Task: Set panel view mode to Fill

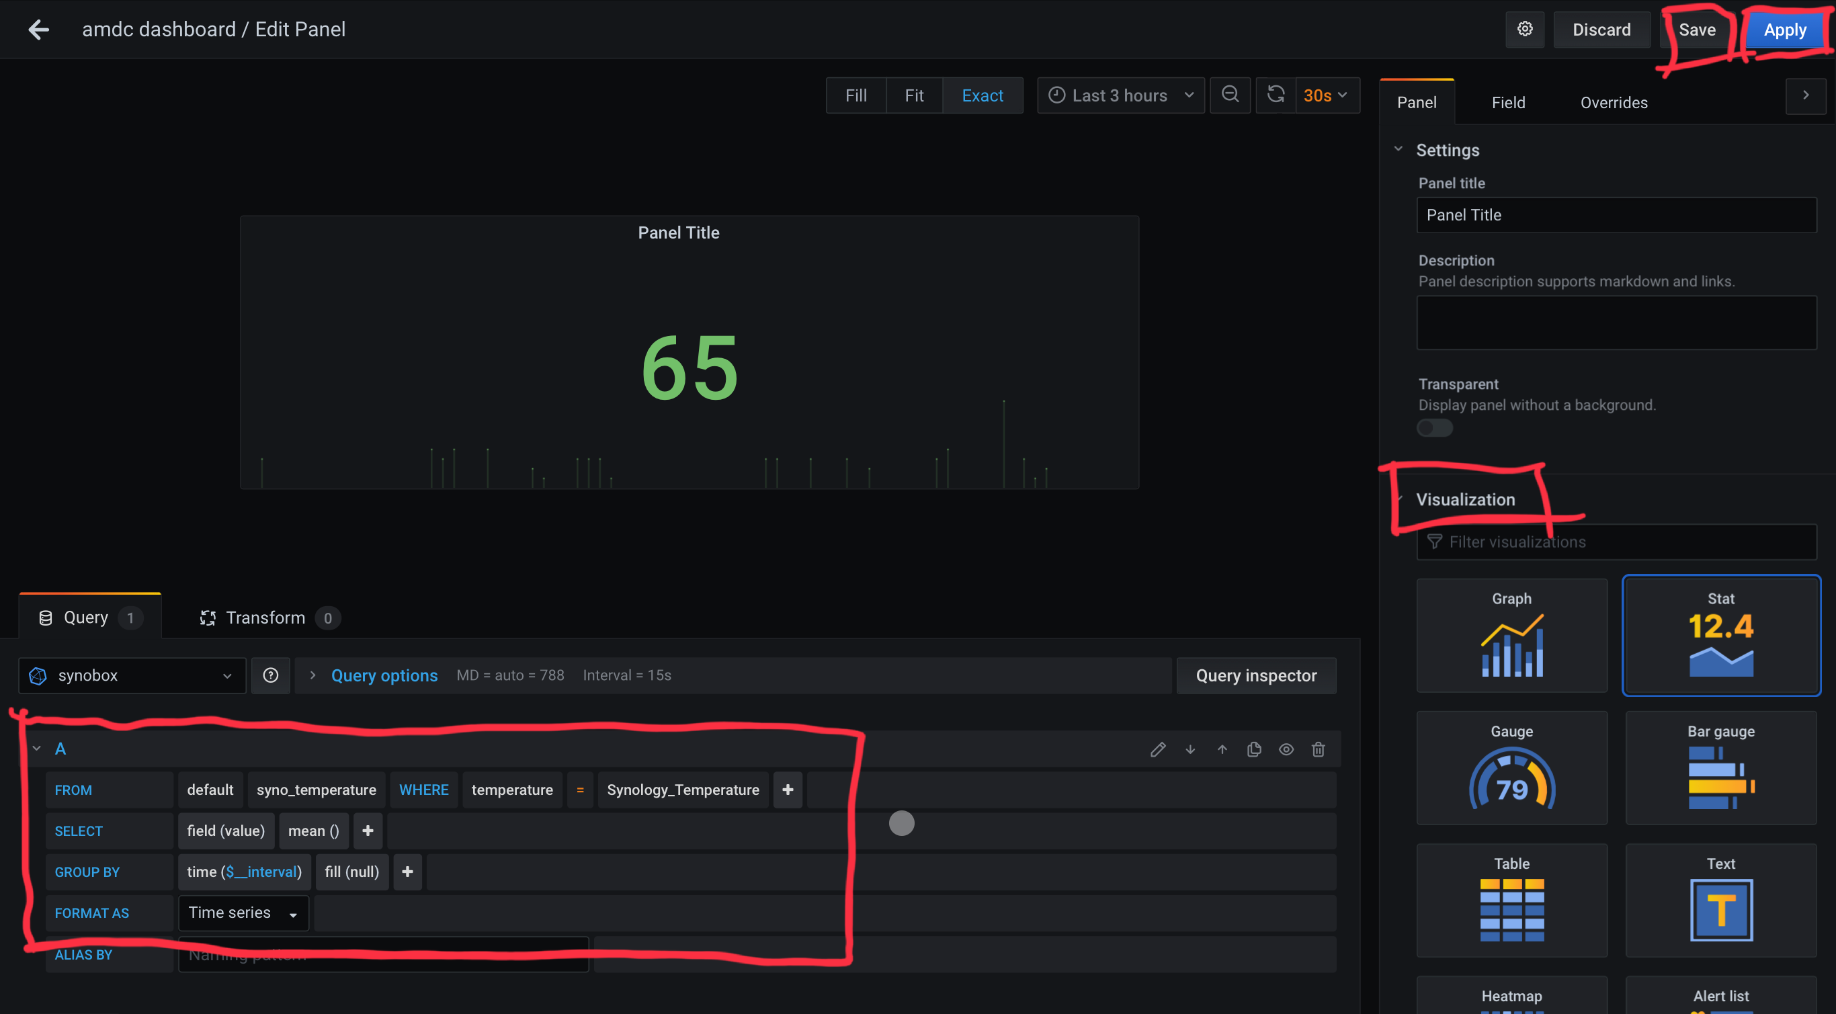Action: (x=856, y=95)
